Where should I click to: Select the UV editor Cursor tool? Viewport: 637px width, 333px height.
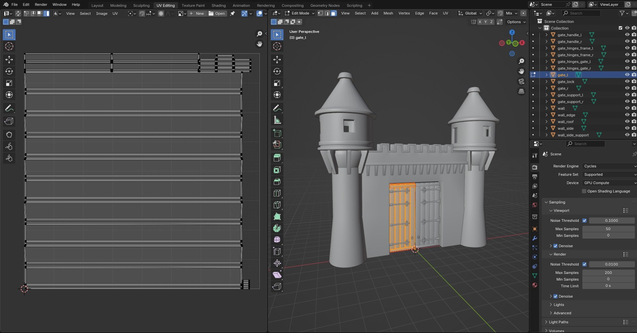pos(9,46)
